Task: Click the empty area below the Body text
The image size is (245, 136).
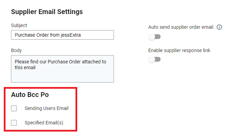Action: click(62, 76)
